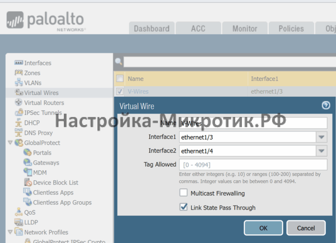Collapse the GlobalProtect tree node
Viewport: 336px width, 243px height.
click(x=10, y=142)
